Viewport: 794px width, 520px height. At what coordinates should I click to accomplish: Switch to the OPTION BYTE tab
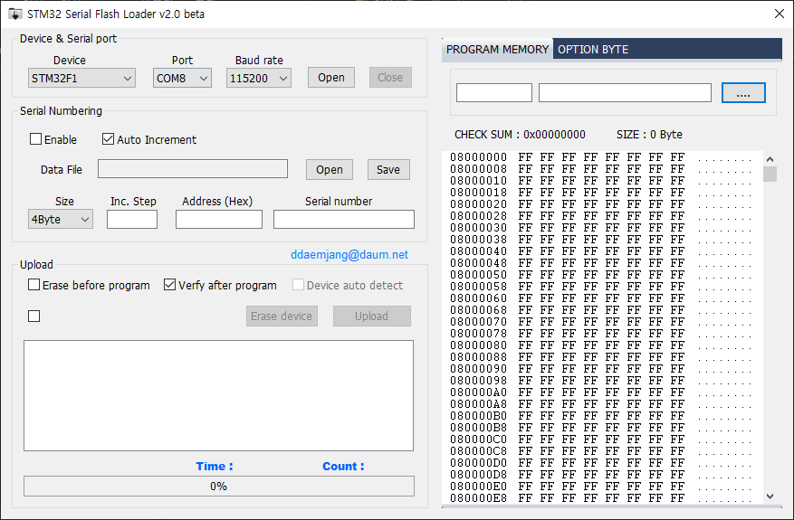tap(593, 50)
